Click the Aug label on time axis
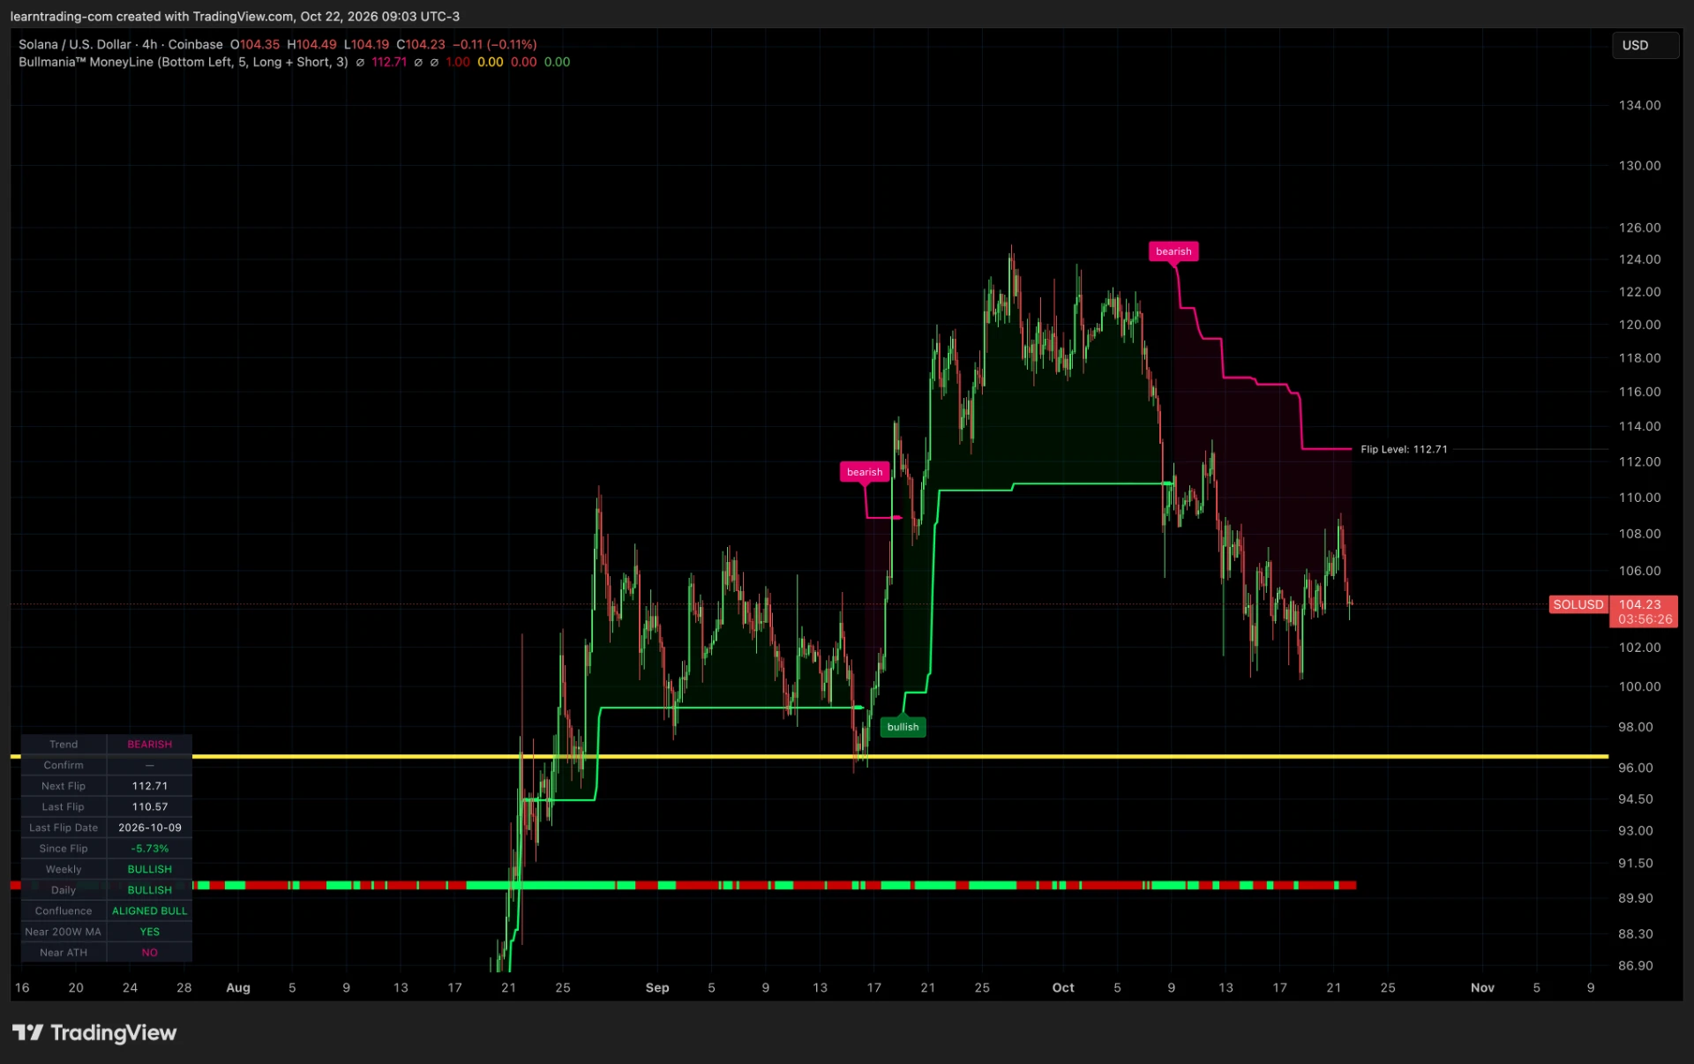 pos(238,987)
